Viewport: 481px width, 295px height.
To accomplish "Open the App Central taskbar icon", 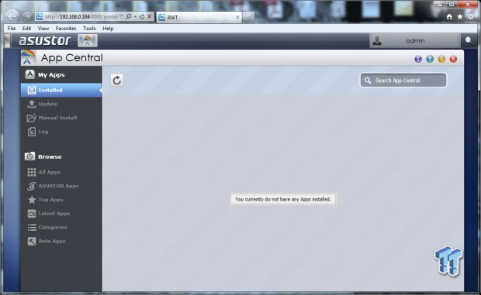I will (88, 41).
